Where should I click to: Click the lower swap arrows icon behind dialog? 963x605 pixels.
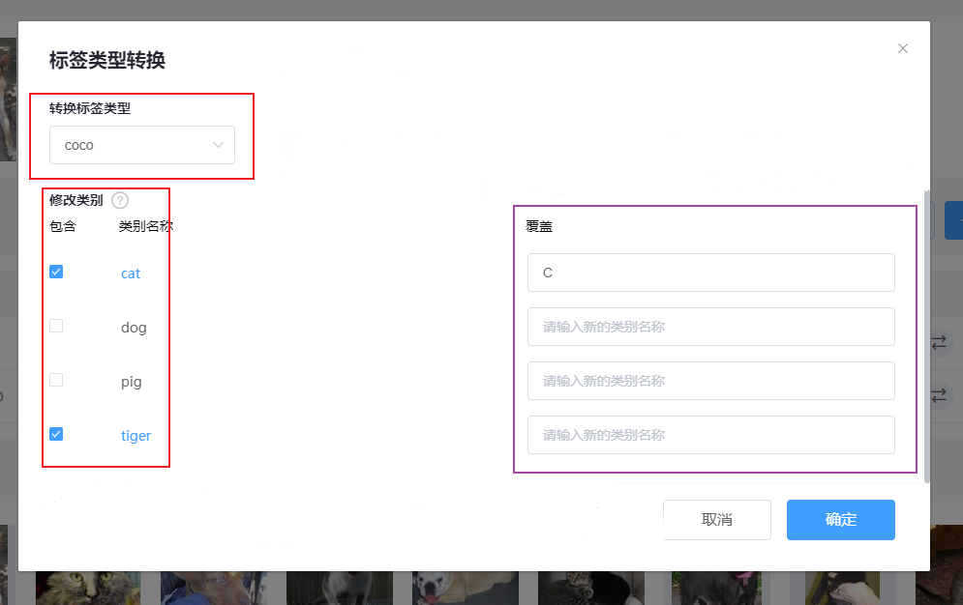pos(939,394)
